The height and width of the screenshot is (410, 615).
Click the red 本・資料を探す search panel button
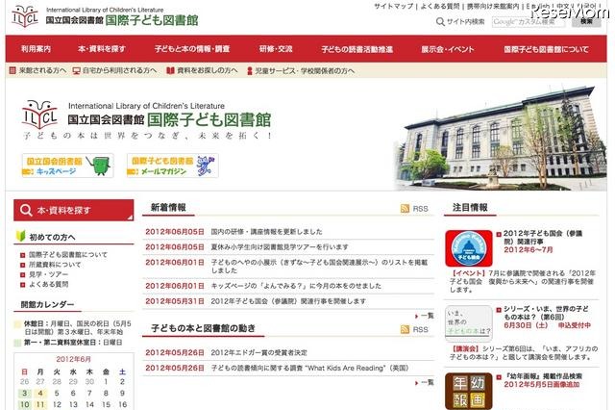74,210
